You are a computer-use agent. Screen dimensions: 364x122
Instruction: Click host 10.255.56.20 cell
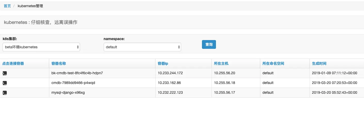pyautogui.click(x=224, y=73)
